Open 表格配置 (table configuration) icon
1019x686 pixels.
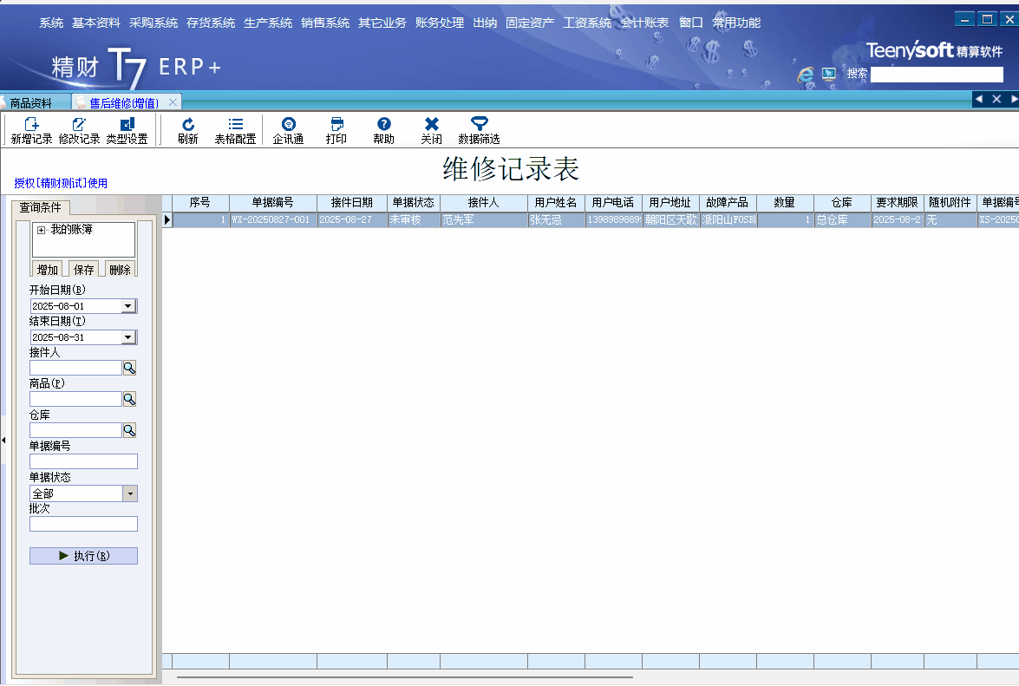pyautogui.click(x=235, y=125)
